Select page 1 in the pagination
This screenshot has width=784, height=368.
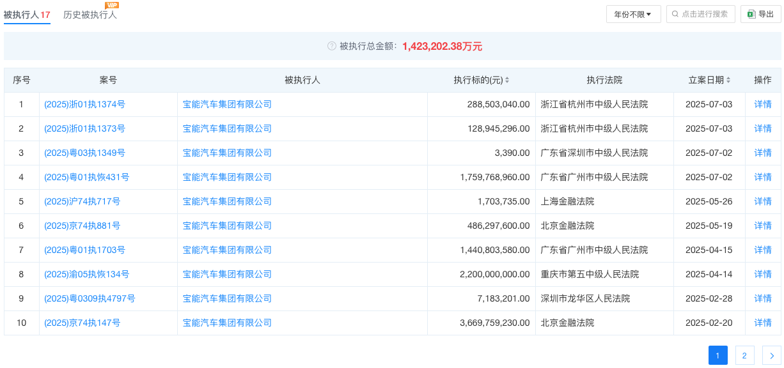click(717, 355)
